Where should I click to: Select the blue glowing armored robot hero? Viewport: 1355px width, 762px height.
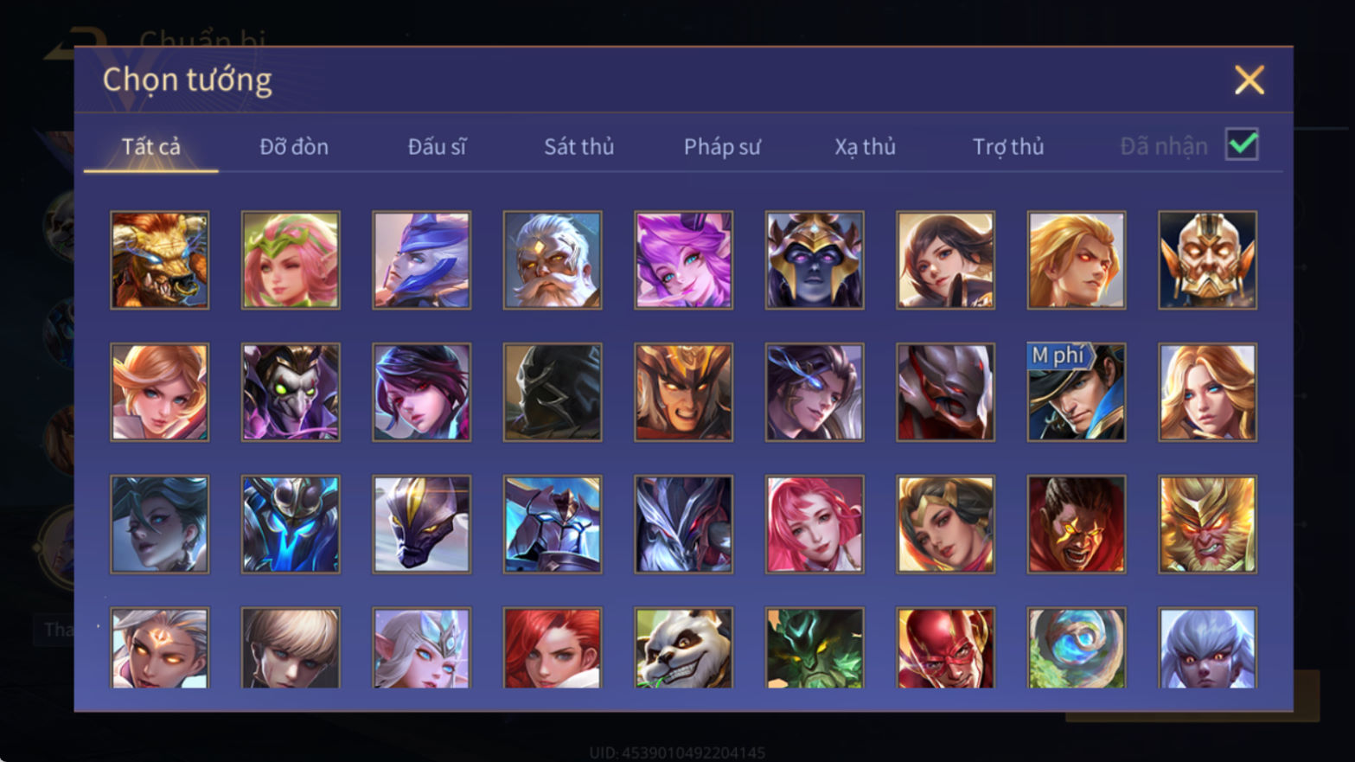pos(291,524)
